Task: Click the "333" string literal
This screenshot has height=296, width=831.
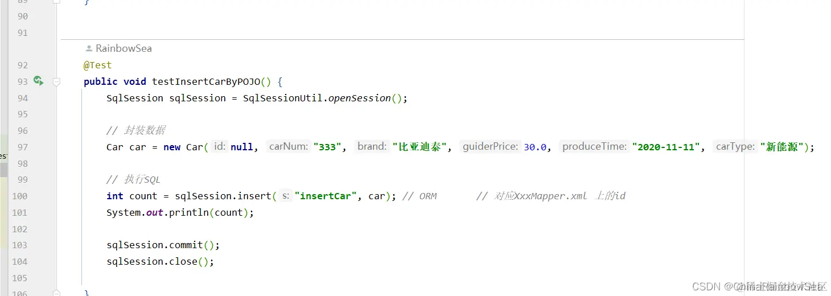Action: [327, 147]
